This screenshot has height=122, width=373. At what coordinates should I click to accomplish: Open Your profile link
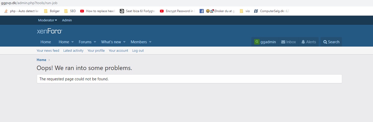[96, 50]
